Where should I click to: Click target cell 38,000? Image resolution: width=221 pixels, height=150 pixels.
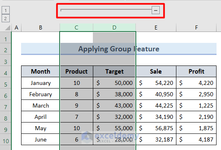pos(114,94)
